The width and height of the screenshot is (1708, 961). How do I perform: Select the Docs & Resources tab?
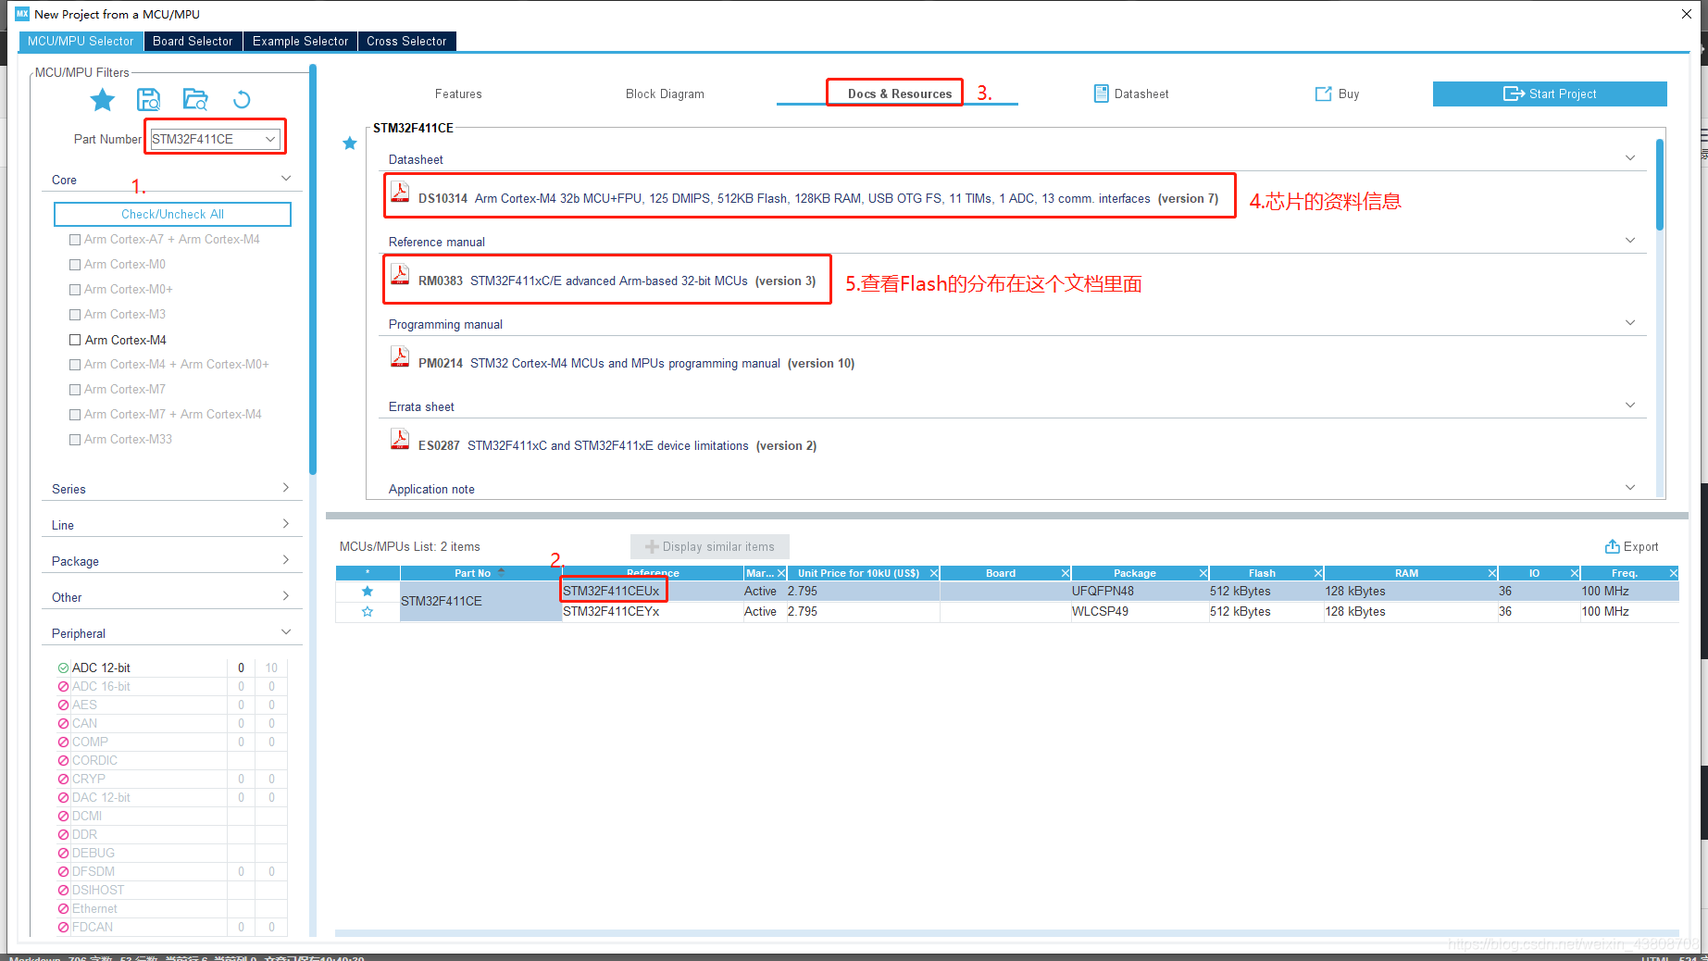899,94
